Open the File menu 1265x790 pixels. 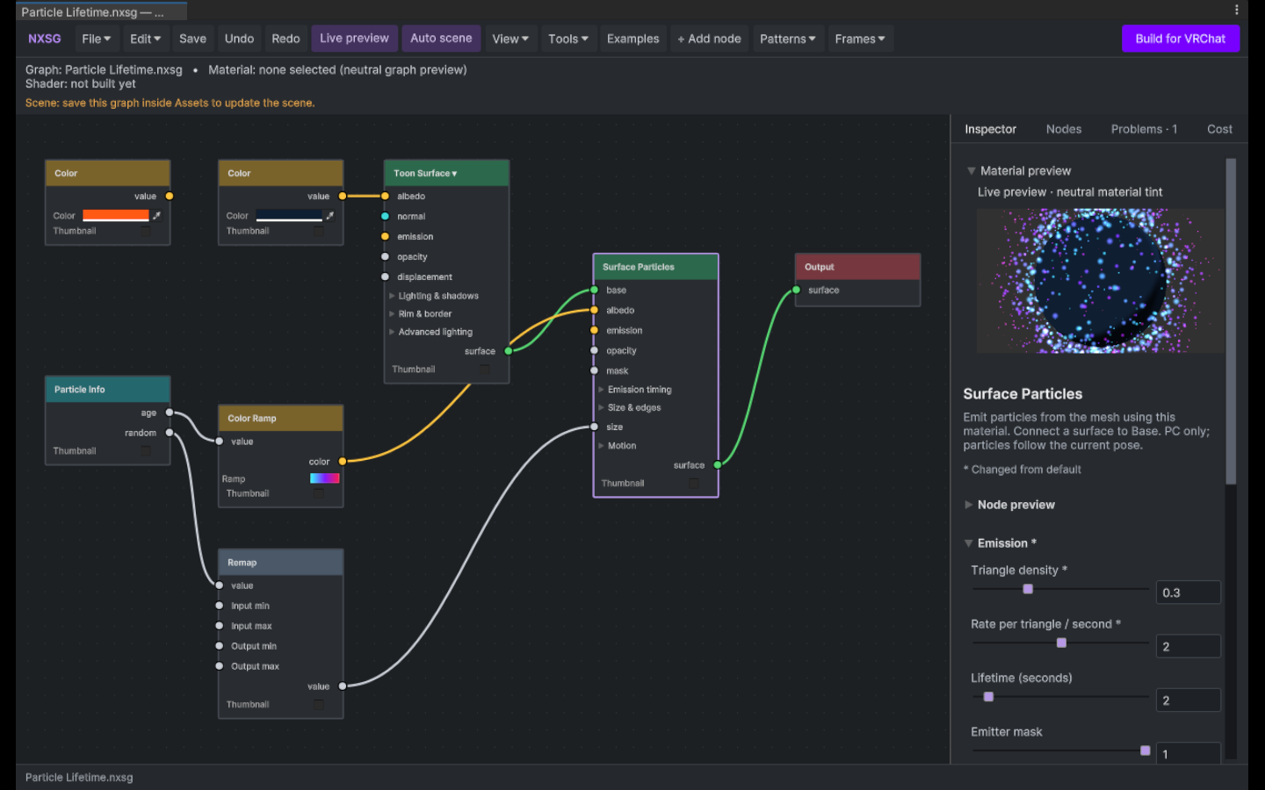click(x=97, y=39)
